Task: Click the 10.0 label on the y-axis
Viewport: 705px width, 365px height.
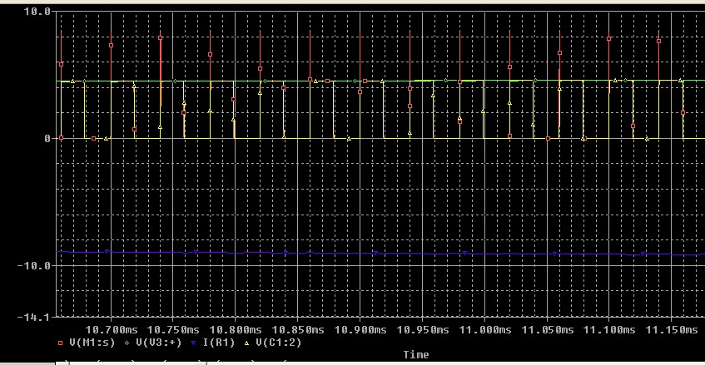Action: [x=37, y=12]
